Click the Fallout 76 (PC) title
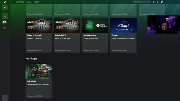The height and width of the screenshot is (101, 180). click(x=61, y=35)
